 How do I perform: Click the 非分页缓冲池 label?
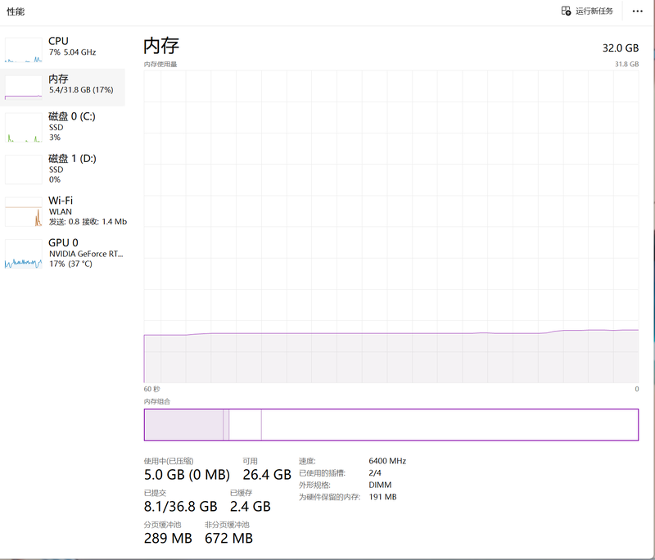227,525
